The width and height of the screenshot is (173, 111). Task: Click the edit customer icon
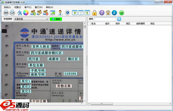click(x=39, y=13)
